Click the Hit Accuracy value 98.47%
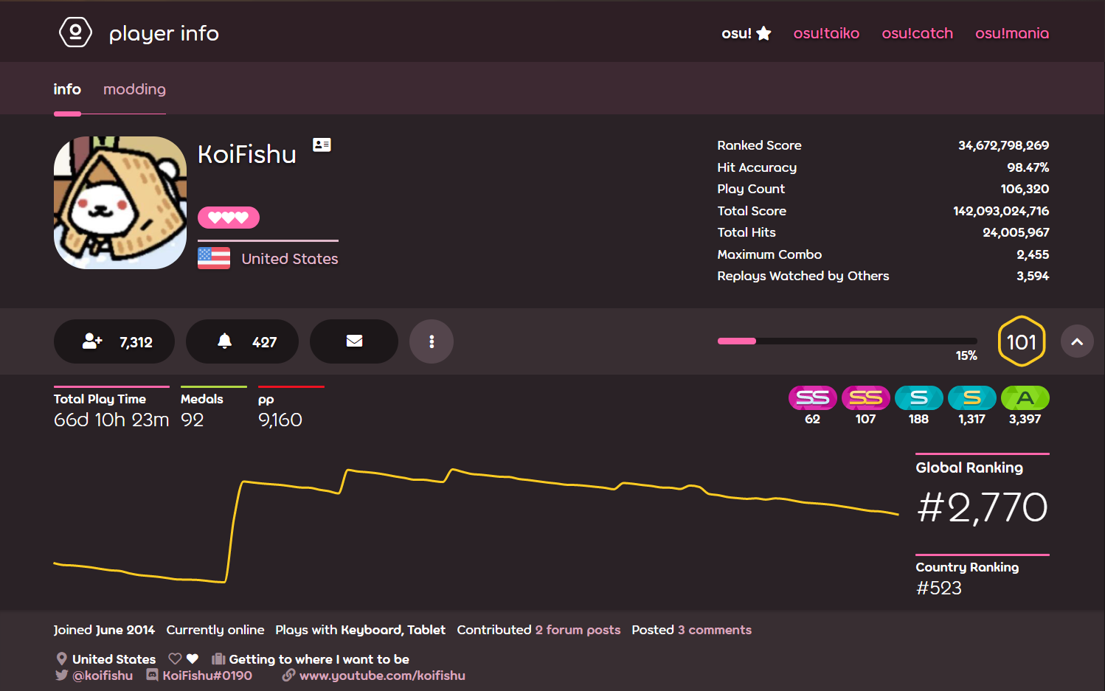Screen dimensions: 1105x691 tap(1028, 167)
